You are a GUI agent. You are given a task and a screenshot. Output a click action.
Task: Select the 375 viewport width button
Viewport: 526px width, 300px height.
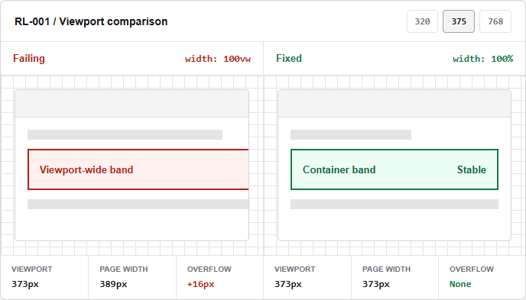pyautogui.click(x=459, y=21)
